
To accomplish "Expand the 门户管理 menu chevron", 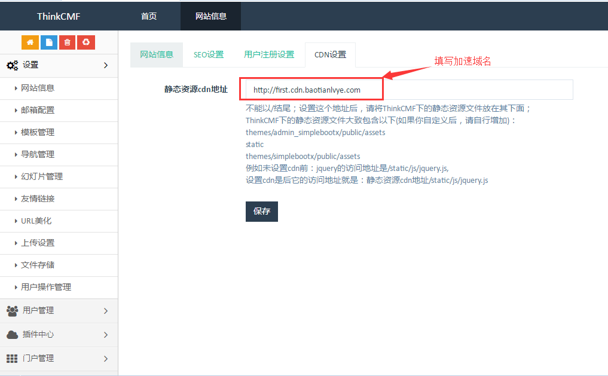I will tap(106, 359).
